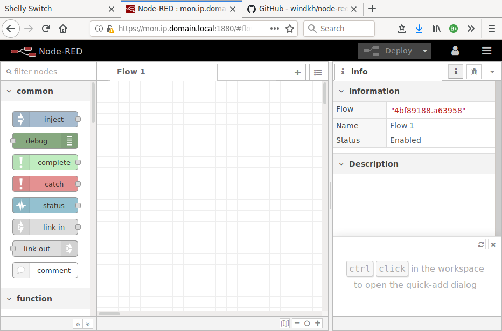Show the info sidebar tab icon
Screen dimensions: 502x331
(456, 72)
